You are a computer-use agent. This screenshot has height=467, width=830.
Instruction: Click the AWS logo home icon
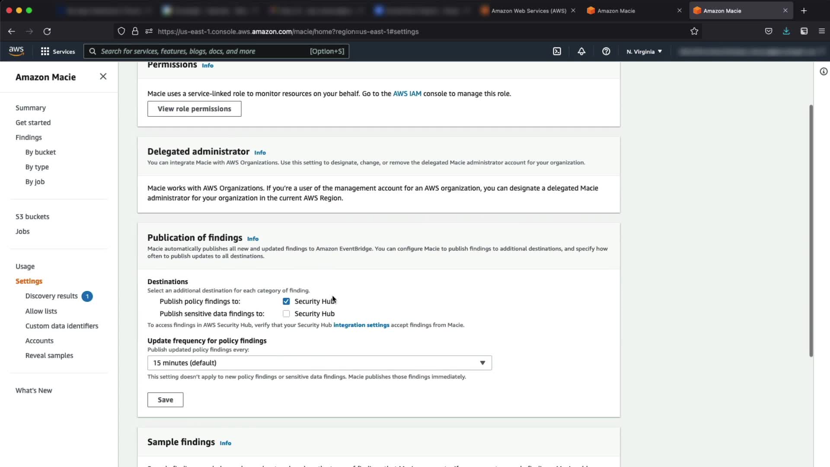tap(16, 51)
